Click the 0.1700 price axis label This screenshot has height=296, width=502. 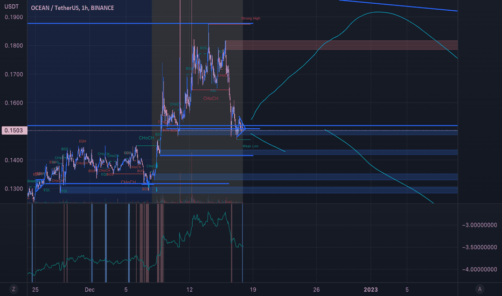point(14,74)
